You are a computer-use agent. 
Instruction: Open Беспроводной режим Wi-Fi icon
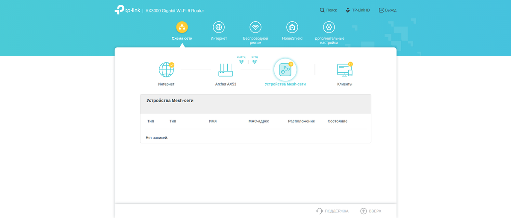[x=255, y=27]
